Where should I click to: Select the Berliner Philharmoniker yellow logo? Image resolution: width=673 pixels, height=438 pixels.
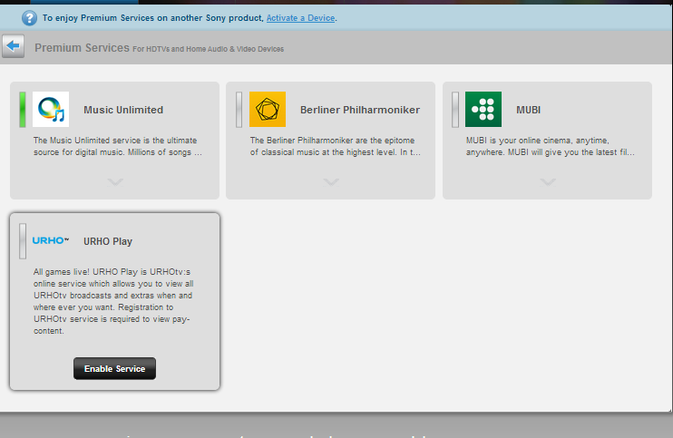coord(268,110)
